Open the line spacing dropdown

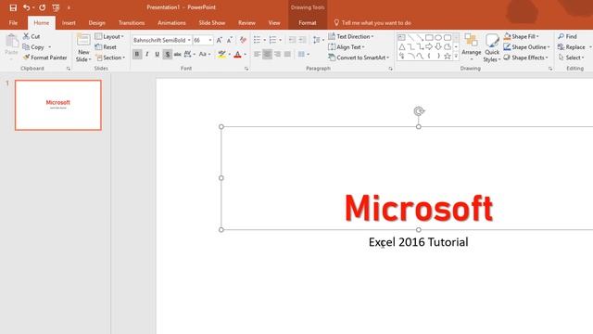[319, 39]
